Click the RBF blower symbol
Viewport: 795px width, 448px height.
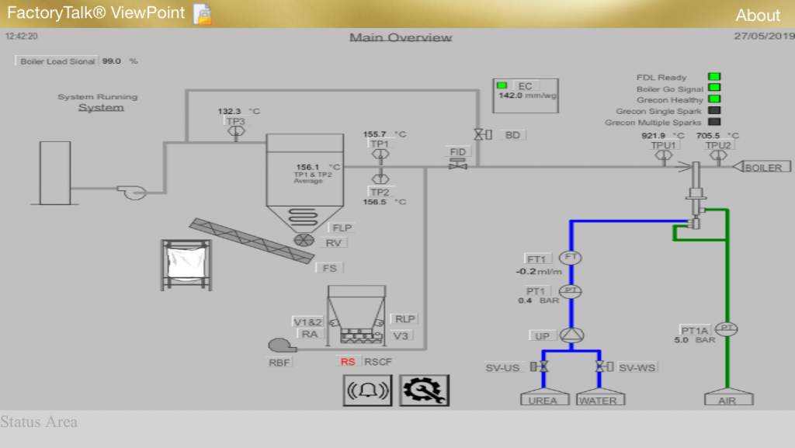pyautogui.click(x=282, y=346)
